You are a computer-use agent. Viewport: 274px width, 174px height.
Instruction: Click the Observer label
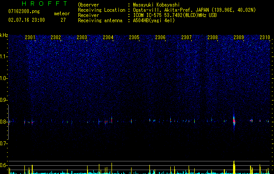(x=88, y=5)
